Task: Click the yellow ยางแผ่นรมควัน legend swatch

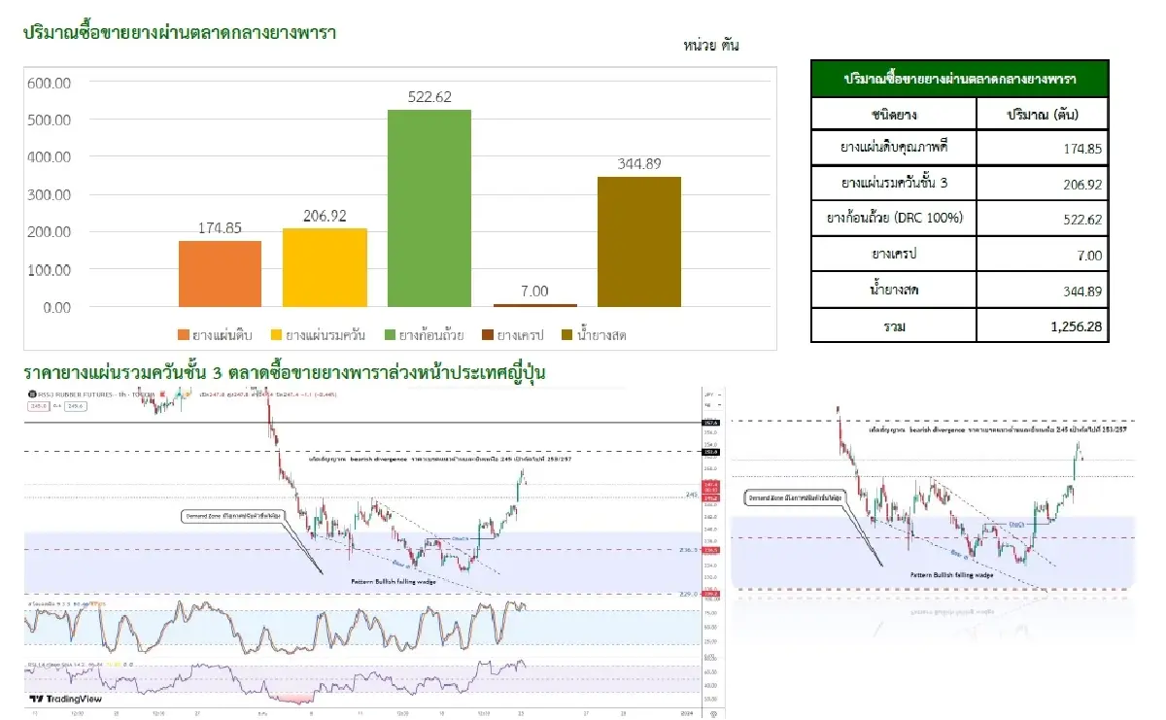Action: tap(276, 335)
